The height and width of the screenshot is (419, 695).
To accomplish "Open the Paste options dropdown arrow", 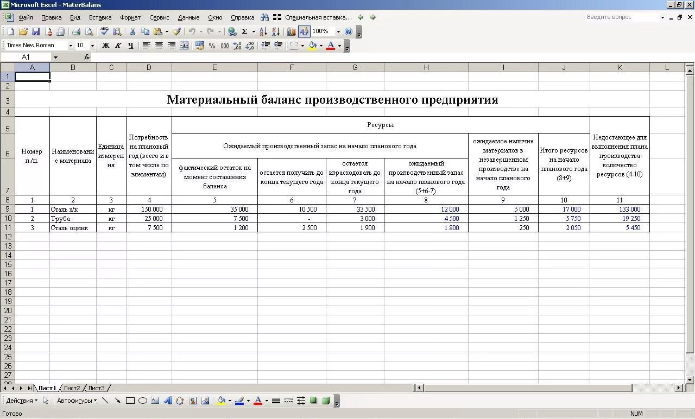I will 166,31.
